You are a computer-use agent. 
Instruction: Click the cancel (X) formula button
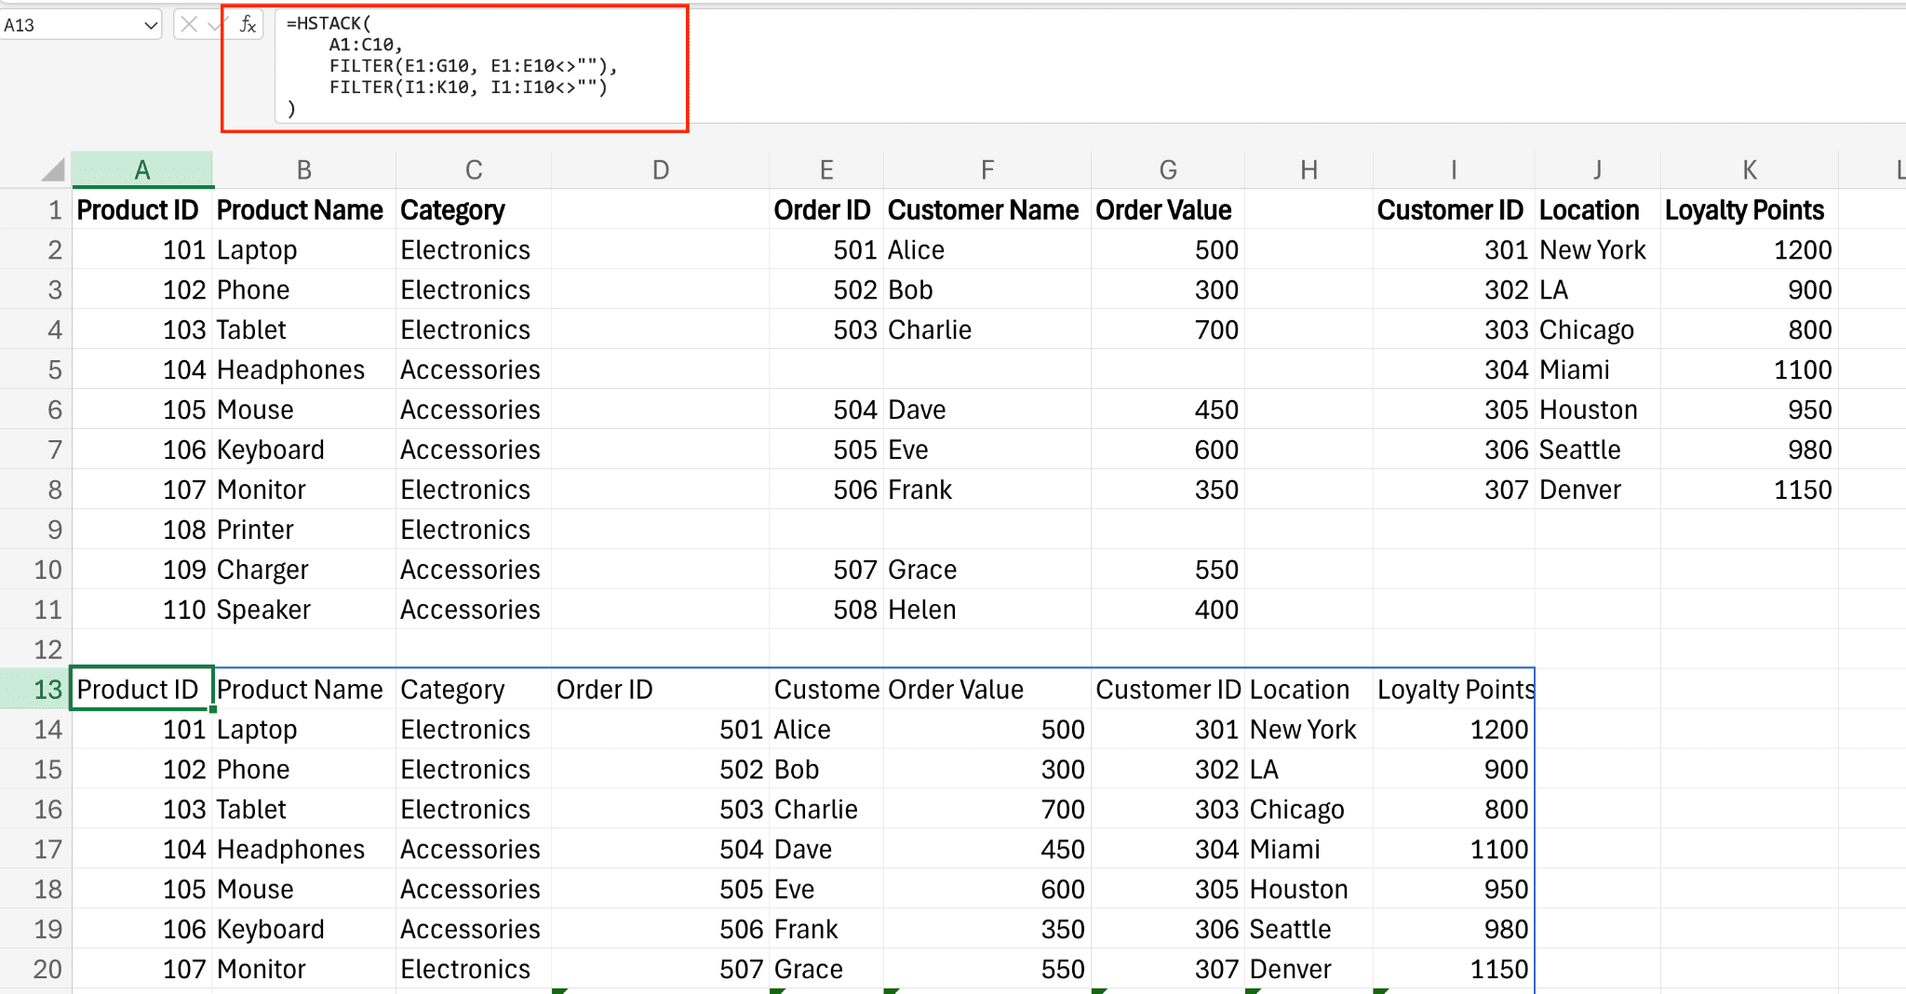pos(189,24)
